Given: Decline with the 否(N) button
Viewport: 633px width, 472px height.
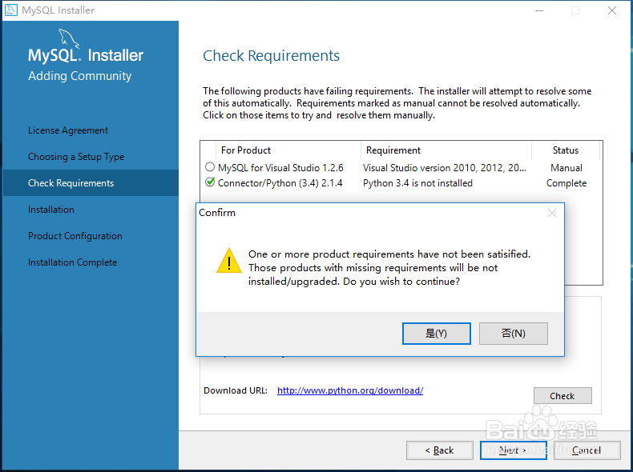Looking at the screenshot, I should [513, 334].
